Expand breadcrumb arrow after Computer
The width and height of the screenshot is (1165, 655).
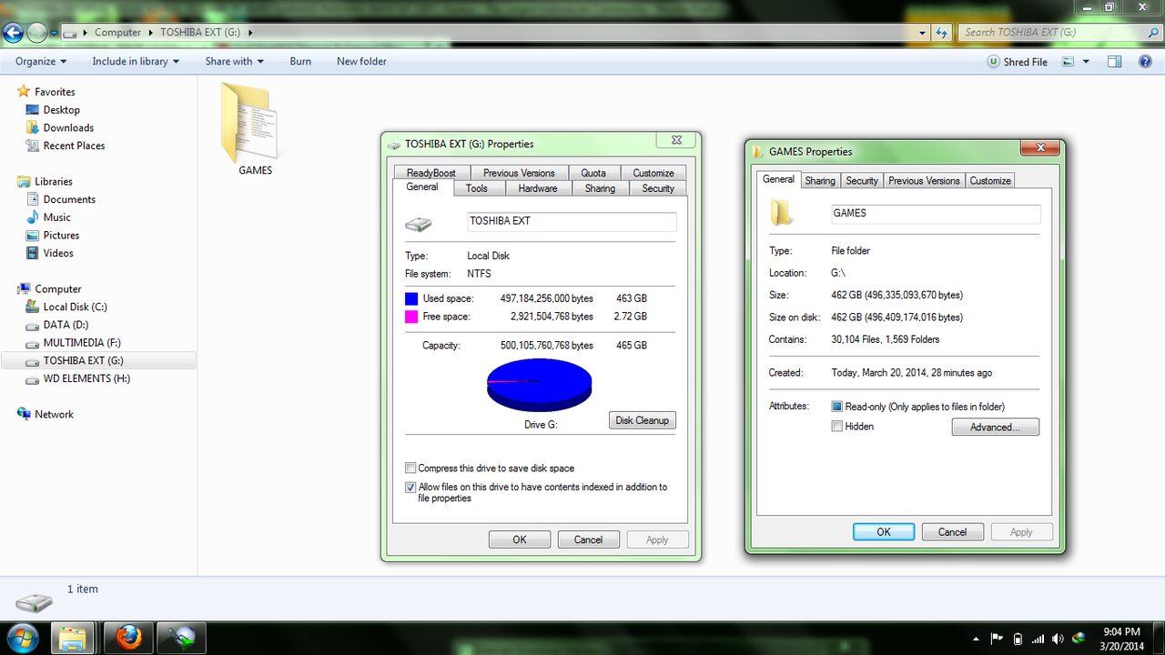(150, 33)
